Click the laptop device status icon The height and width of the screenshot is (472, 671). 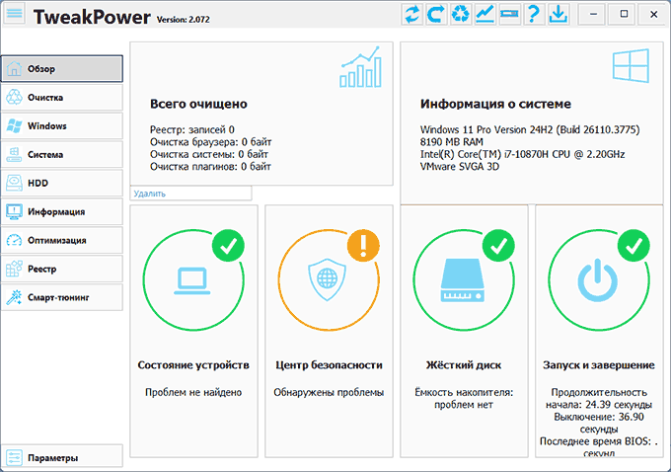pyautogui.click(x=192, y=280)
